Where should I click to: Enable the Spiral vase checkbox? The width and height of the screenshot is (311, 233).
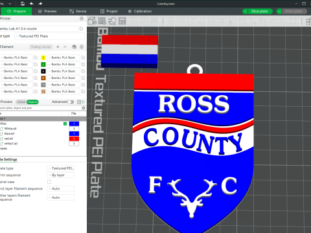[x=49, y=182]
